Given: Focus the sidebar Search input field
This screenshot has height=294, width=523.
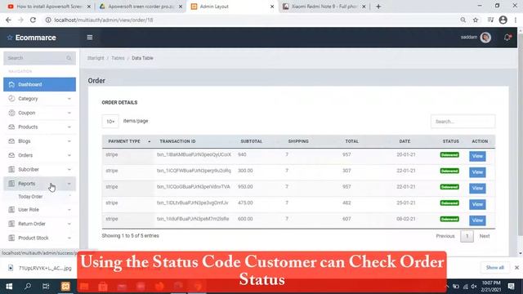Looking at the screenshot, I should click(x=40, y=58).
